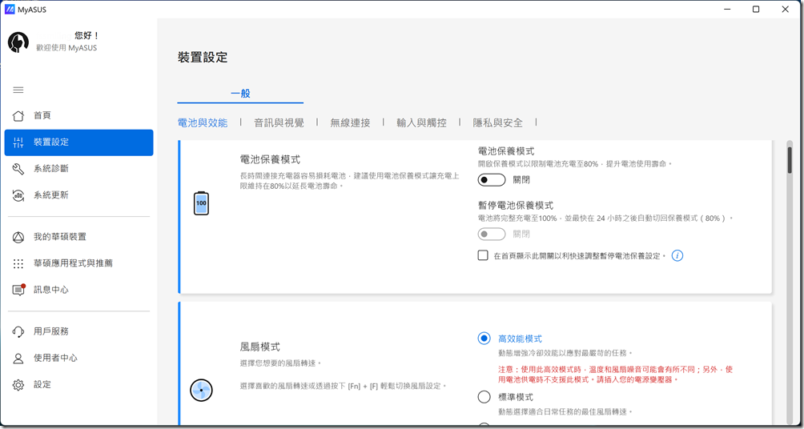Select 高效能模式 radio button
This screenshot has height=429, width=804.
pos(484,339)
